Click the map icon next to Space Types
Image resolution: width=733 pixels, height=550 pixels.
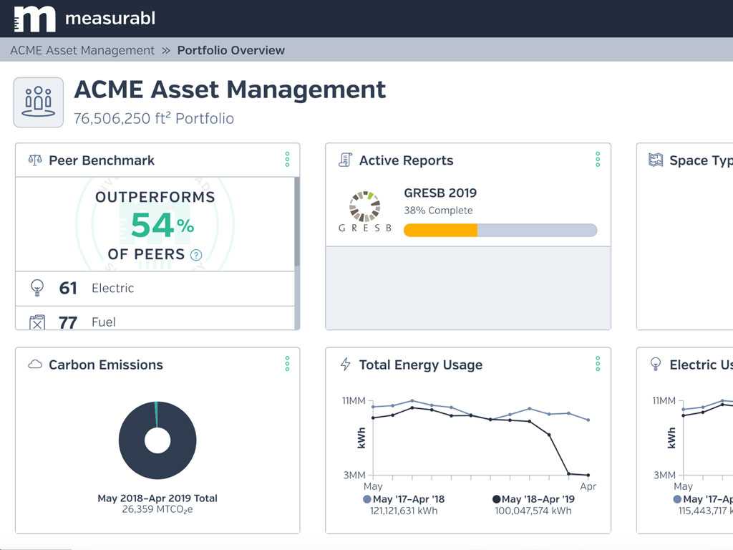[x=656, y=160]
